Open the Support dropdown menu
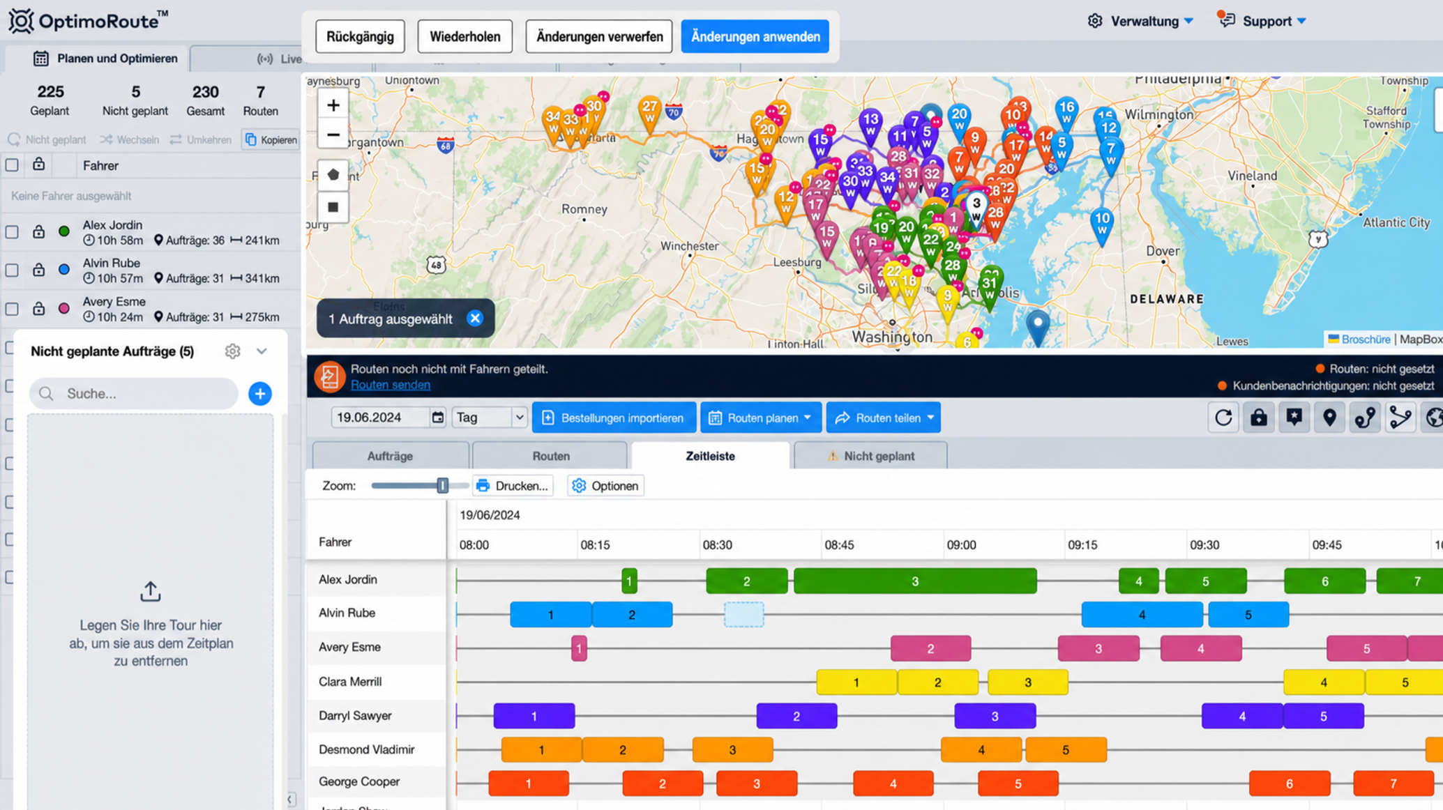The image size is (1443, 810). (1262, 21)
